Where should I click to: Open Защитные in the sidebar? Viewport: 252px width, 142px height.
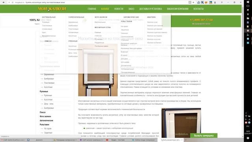coord(48,133)
